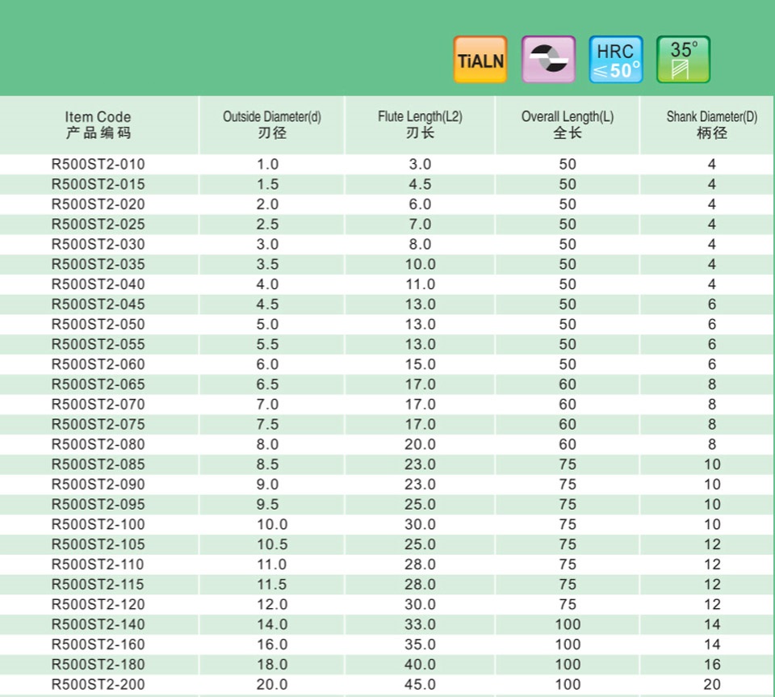Click flute length 30.0 in R500ST2-100 row
The width and height of the screenshot is (775, 697).
(x=420, y=524)
